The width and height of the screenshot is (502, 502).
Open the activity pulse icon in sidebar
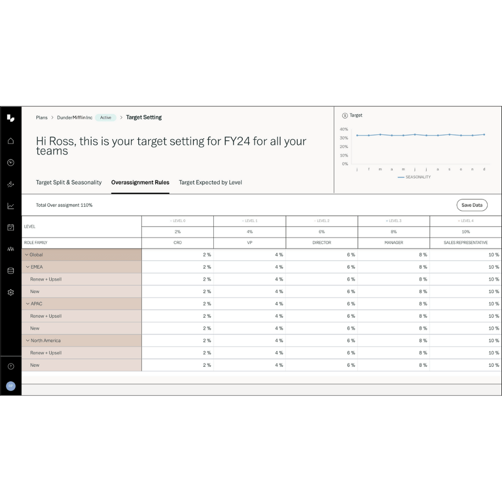click(10, 184)
